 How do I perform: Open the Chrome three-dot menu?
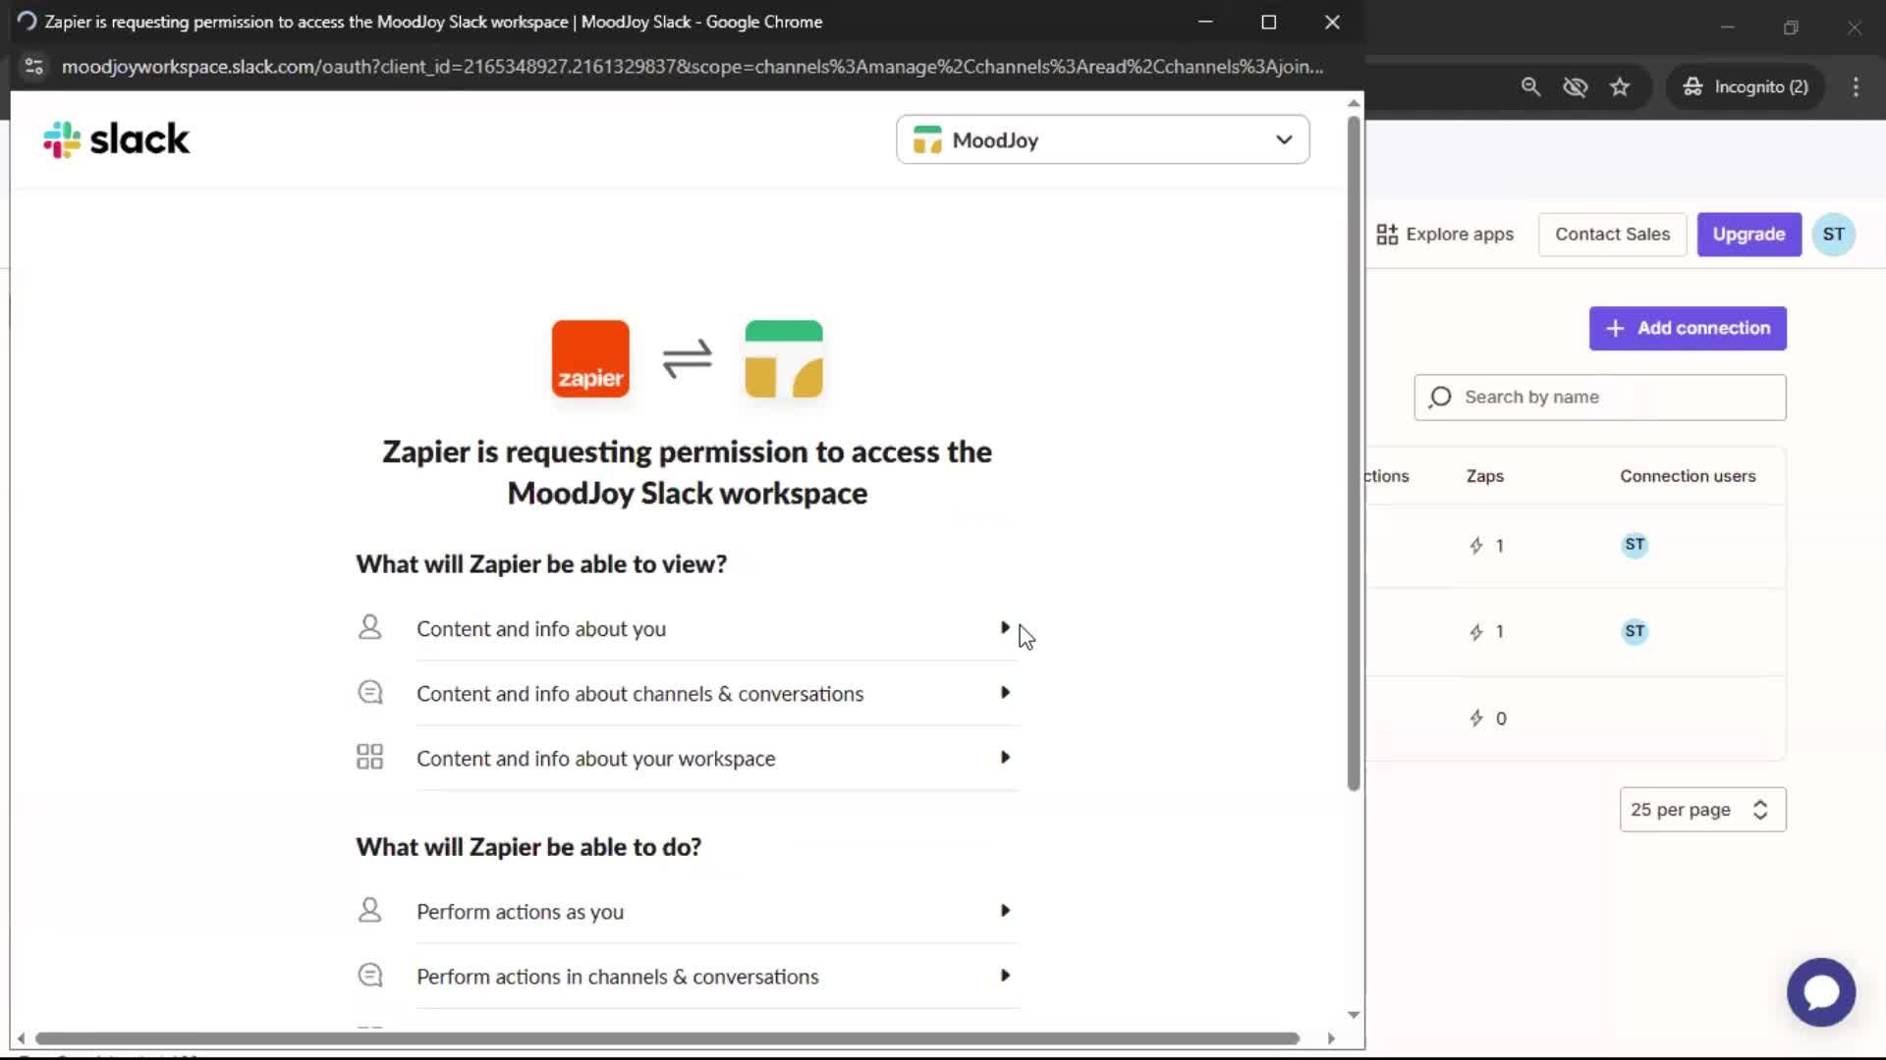pos(1856,86)
